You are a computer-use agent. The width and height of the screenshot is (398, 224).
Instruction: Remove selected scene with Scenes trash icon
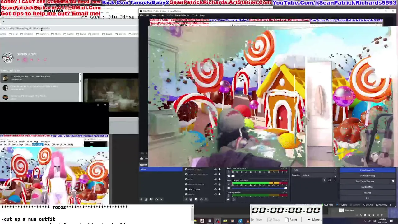tap(146, 199)
